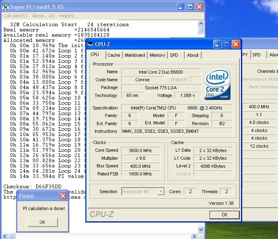Click Super PI vertical scrollbar down arrow

pyautogui.click(x=201, y=230)
